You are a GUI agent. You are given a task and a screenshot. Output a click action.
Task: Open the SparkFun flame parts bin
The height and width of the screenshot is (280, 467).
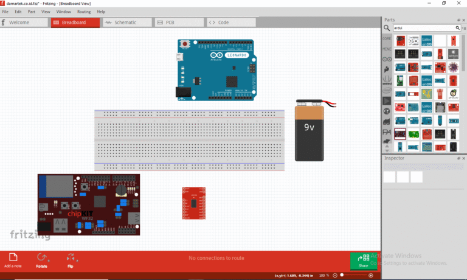point(387,69)
